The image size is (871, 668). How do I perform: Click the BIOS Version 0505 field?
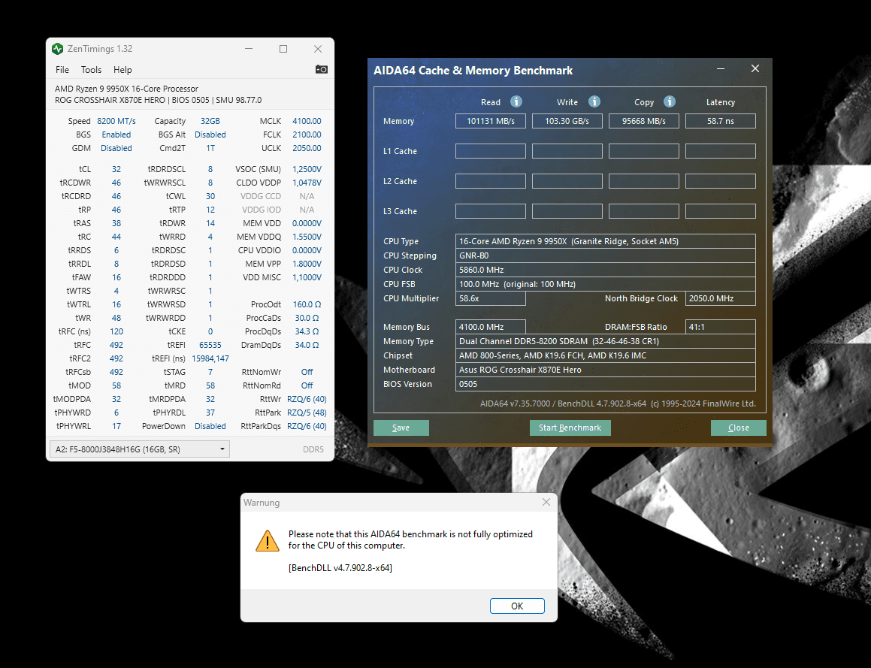pyautogui.click(x=606, y=384)
